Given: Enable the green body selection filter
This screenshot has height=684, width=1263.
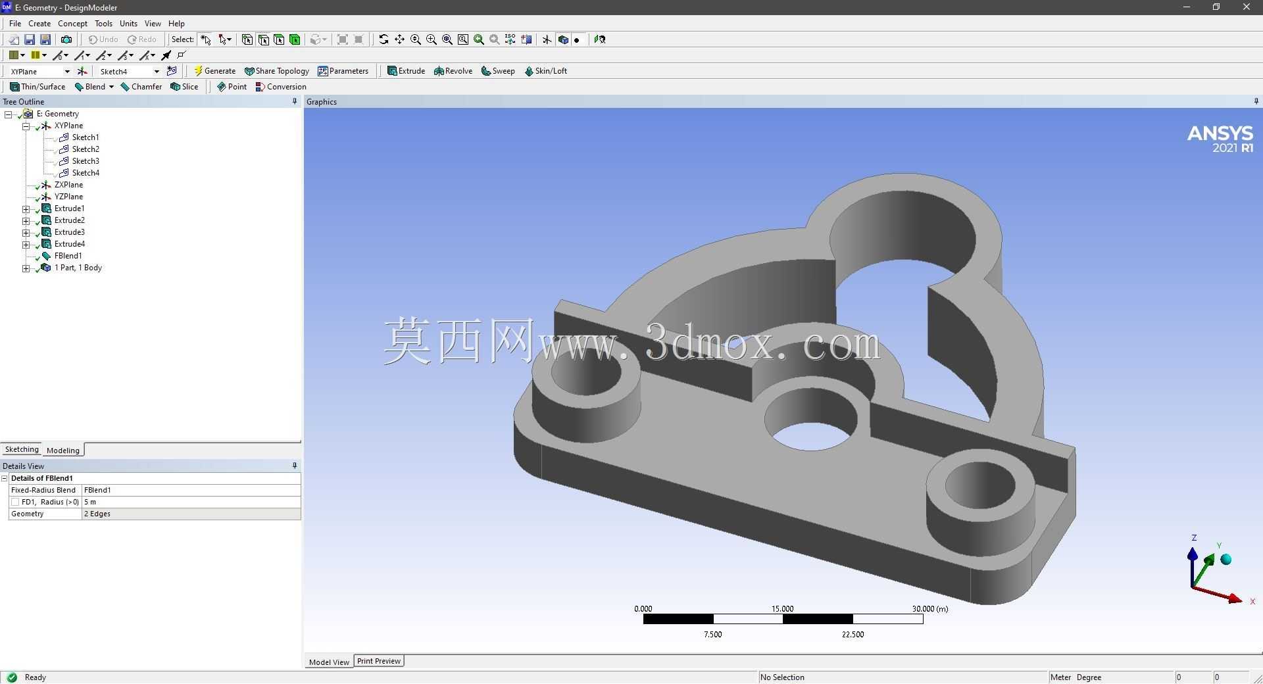Looking at the screenshot, I should [295, 39].
